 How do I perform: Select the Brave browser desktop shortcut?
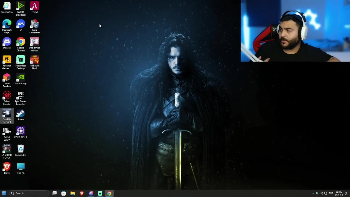pyautogui.click(x=7, y=169)
